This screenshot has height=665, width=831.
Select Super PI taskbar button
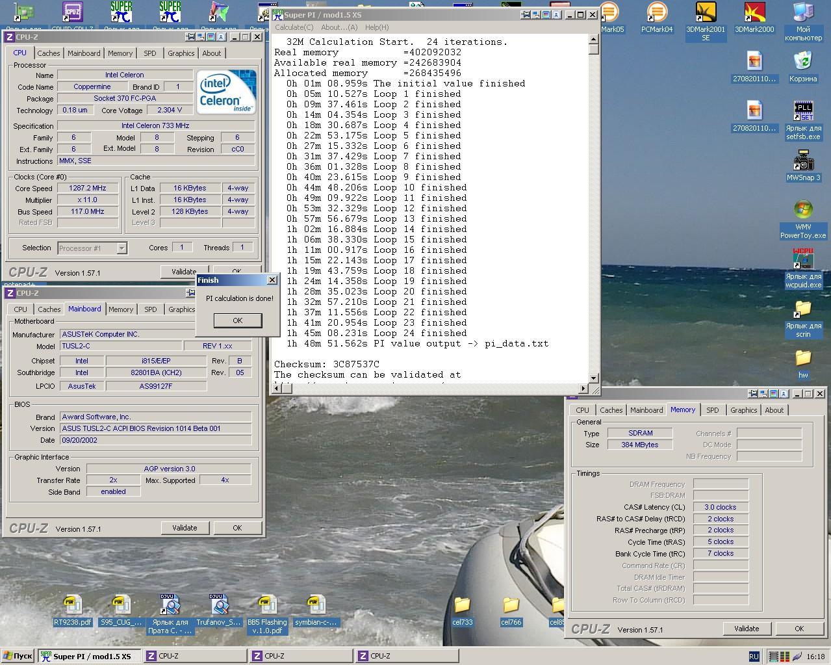tap(90, 657)
